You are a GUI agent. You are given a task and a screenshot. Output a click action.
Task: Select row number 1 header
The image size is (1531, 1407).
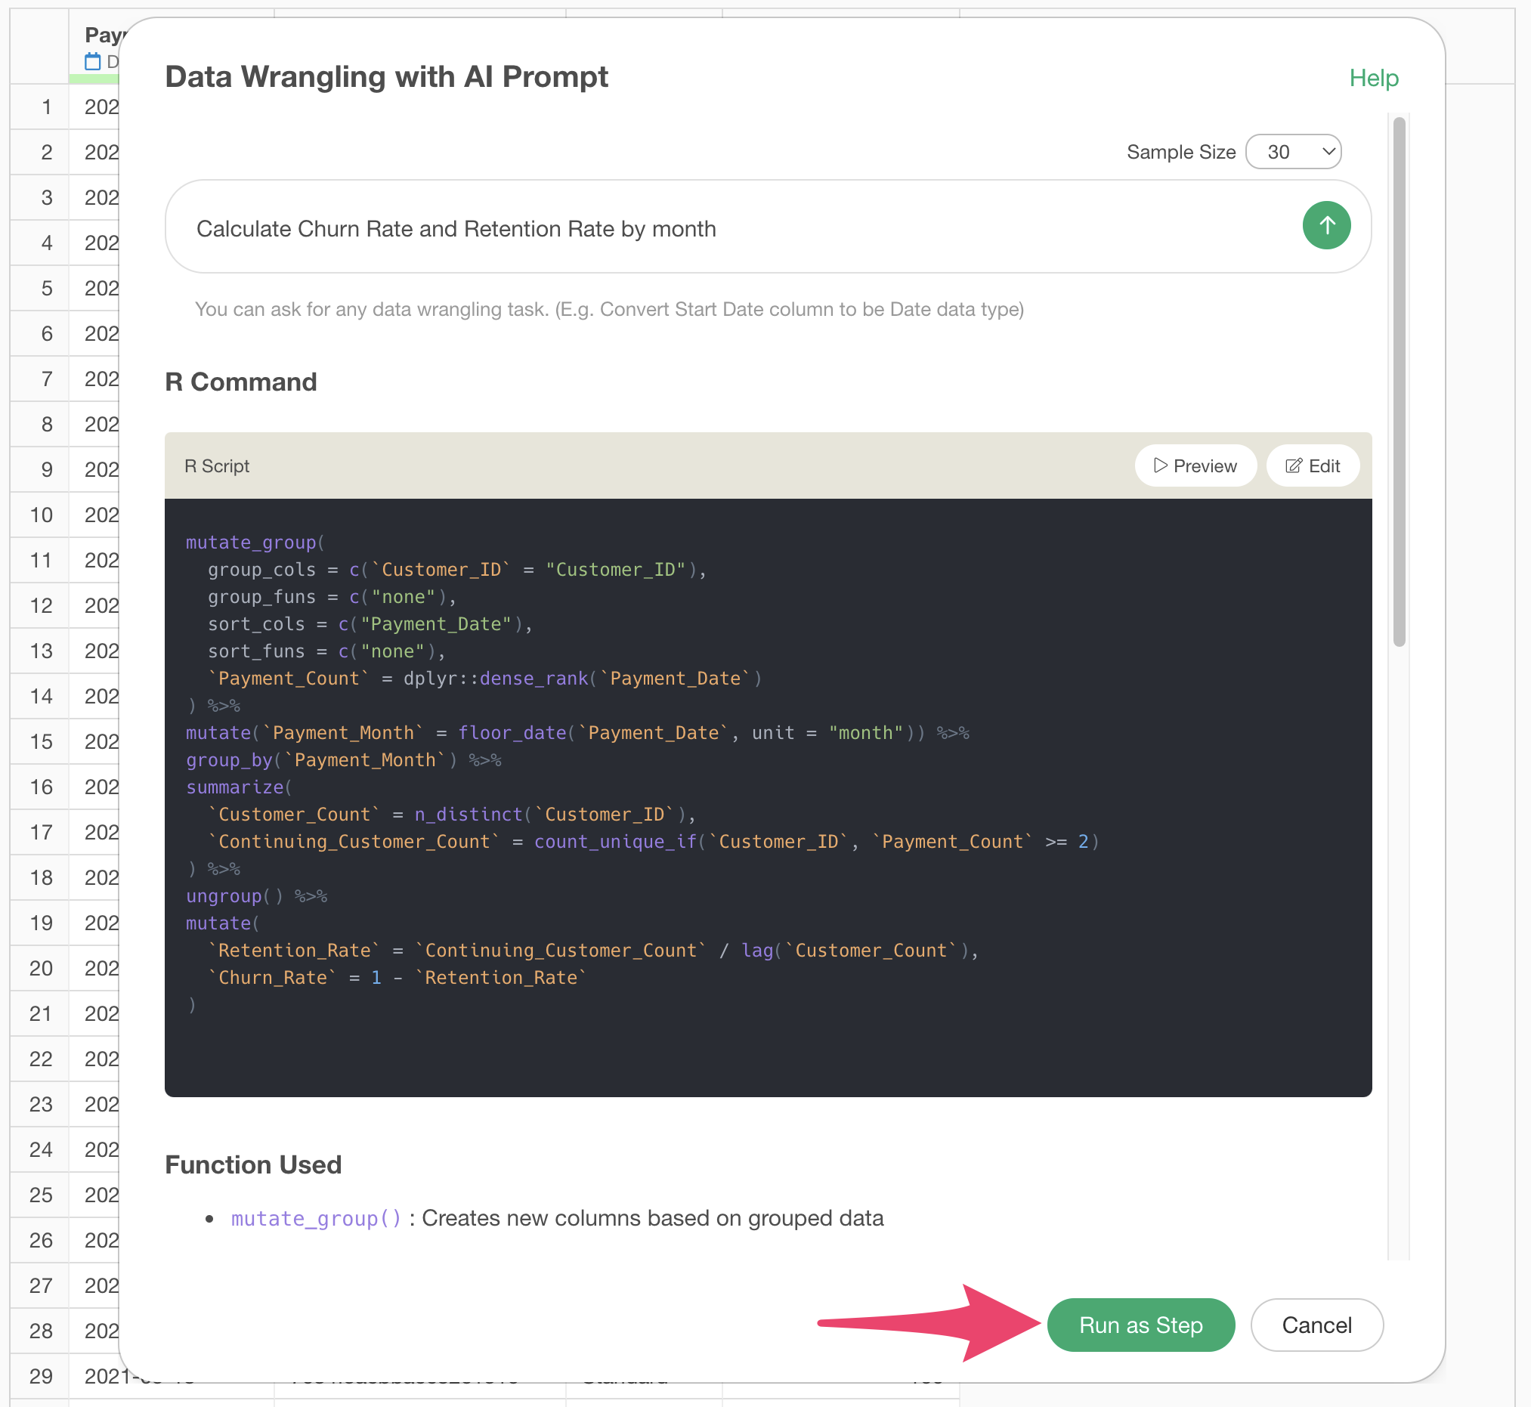point(46,107)
